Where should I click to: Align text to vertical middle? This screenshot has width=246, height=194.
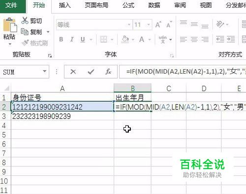point(194,25)
